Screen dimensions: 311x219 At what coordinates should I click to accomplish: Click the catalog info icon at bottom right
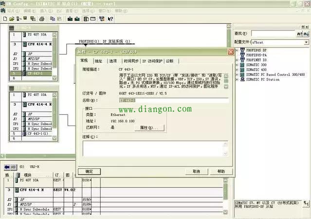click(306, 203)
